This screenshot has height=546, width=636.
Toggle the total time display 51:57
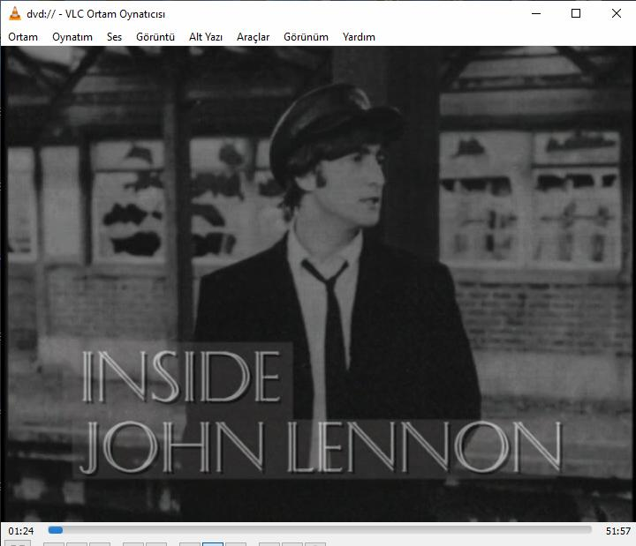(x=617, y=531)
